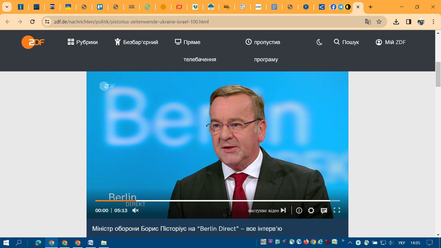
Task: Open Пошук search on ZDF
Action: (x=347, y=42)
